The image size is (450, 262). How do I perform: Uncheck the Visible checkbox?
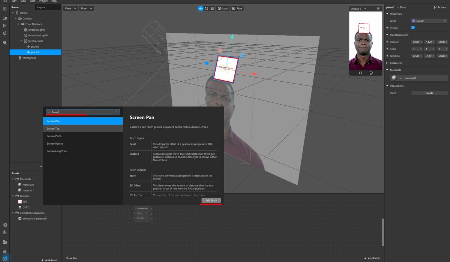pos(413,28)
